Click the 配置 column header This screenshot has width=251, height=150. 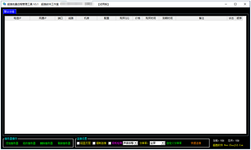[106, 18]
